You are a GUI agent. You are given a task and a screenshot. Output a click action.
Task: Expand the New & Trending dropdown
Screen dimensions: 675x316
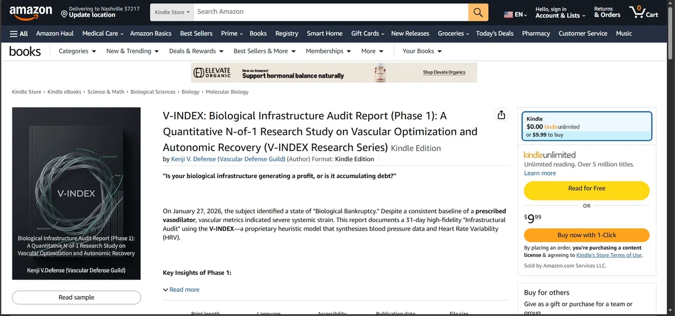click(133, 51)
